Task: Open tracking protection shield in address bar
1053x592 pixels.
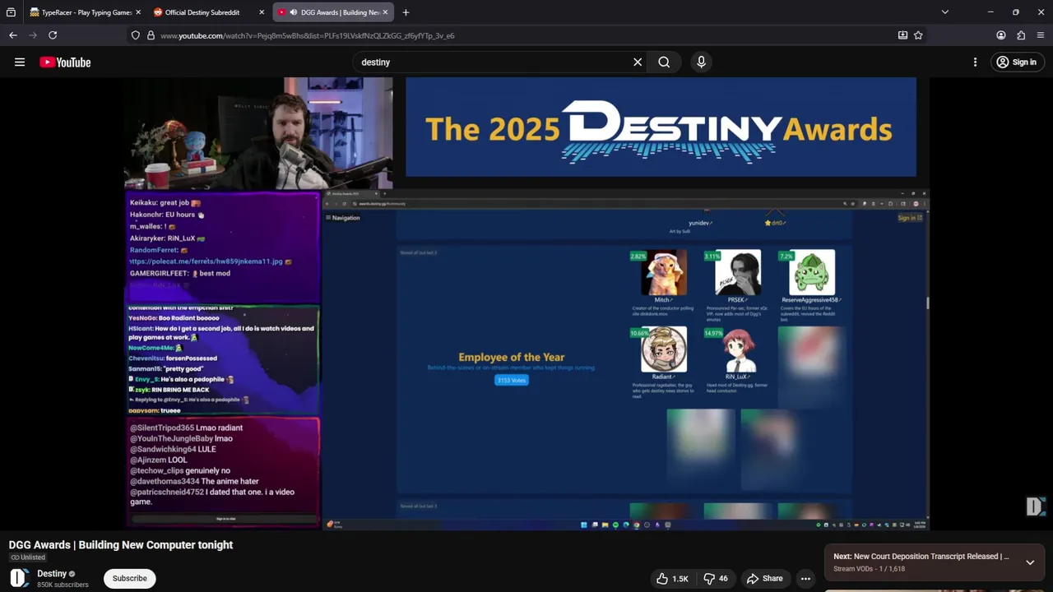Action: pyautogui.click(x=136, y=35)
